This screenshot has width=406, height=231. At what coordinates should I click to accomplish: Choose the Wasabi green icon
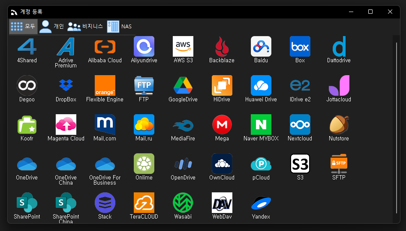click(183, 203)
